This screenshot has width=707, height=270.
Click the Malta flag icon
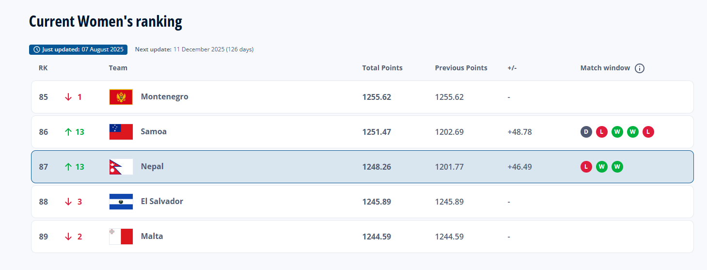coord(121,237)
